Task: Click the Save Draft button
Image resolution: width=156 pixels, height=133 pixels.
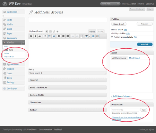Action: point(119,24)
